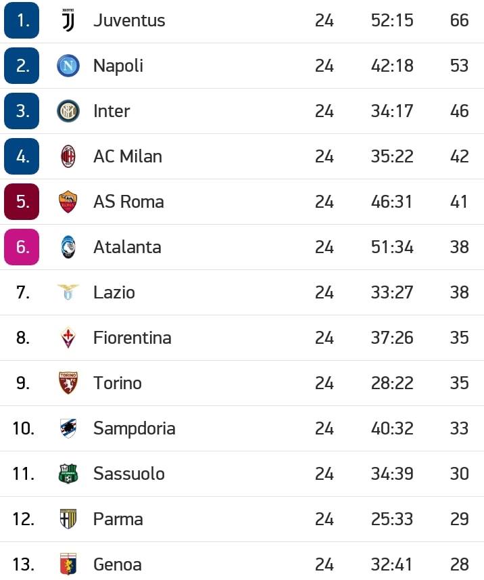
Task: Click the Parma club crest
Action: [68, 519]
